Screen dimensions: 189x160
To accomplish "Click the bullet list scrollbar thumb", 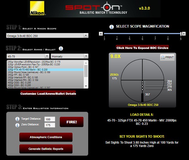I will click(86, 71).
